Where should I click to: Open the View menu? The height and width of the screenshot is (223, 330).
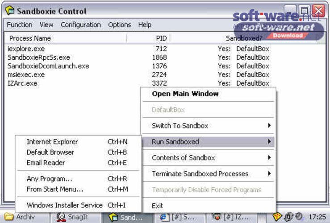(x=46, y=25)
